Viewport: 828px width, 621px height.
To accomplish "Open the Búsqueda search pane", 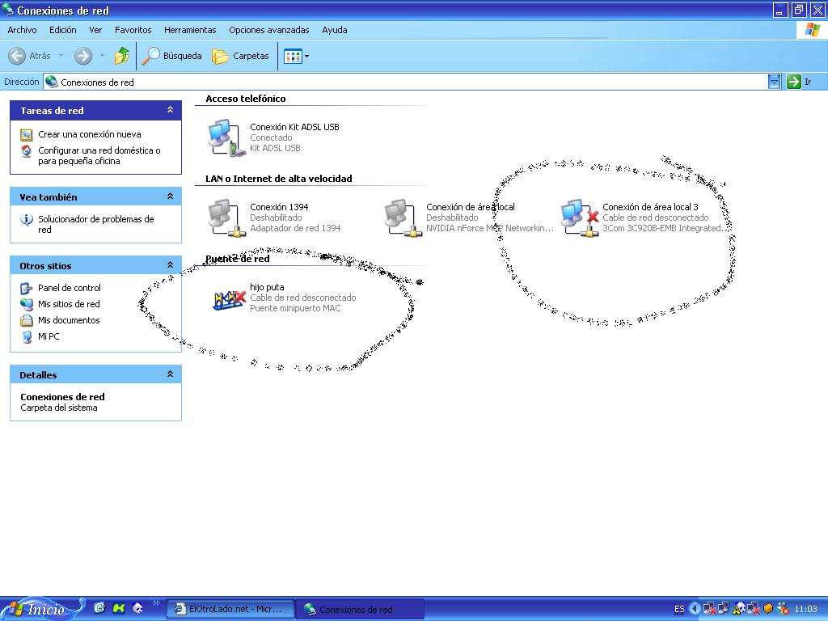I will point(172,56).
